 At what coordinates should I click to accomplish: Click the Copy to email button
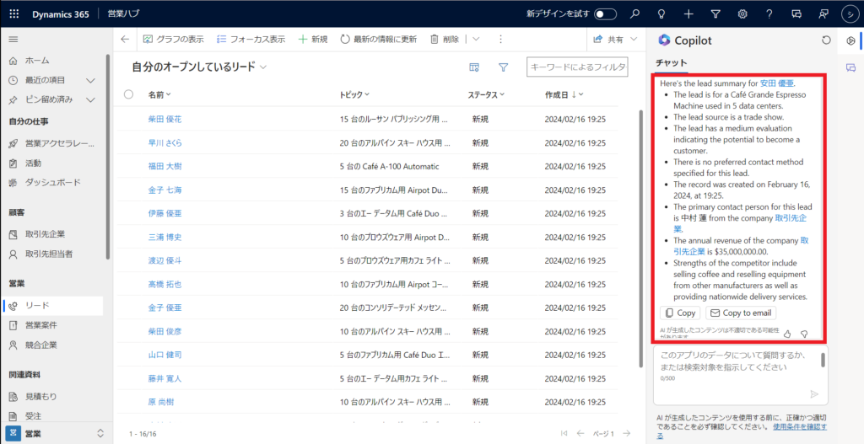pos(741,313)
